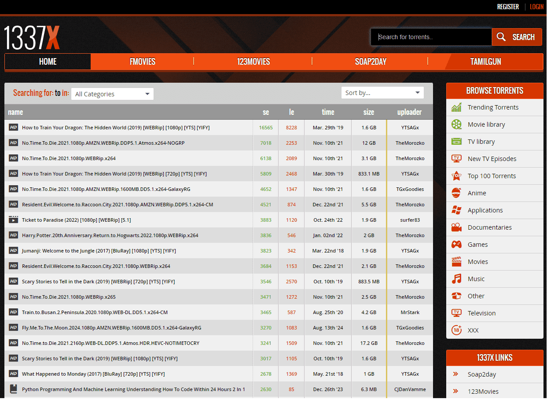Screen dimensions: 547x399
Task: Open the All Categories dropdown
Action: tap(112, 94)
